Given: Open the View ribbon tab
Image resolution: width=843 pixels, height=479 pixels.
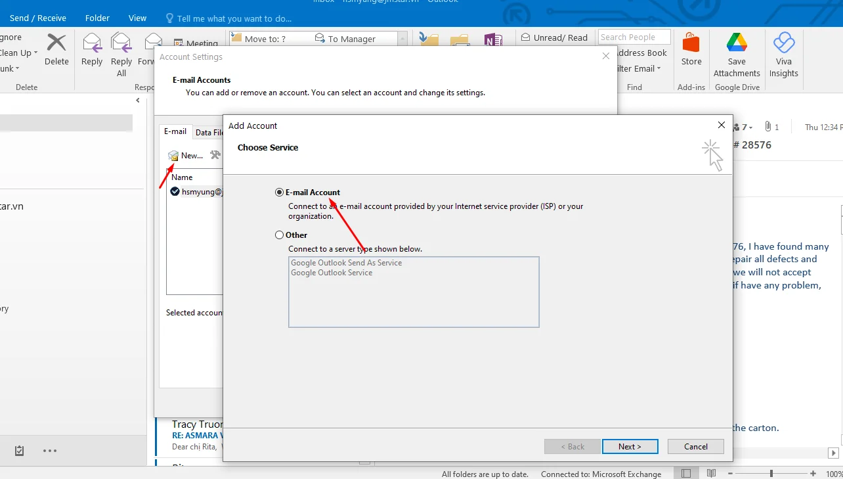Looking at the screenshot, I should (137, 18).
